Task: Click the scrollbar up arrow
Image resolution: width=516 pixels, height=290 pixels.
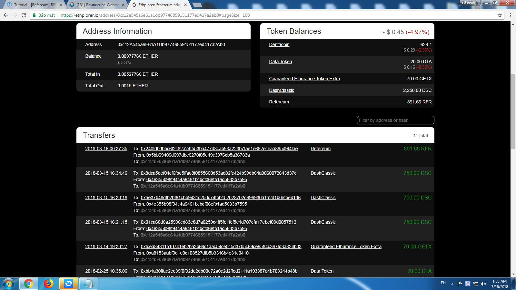Action: (513, 24)
